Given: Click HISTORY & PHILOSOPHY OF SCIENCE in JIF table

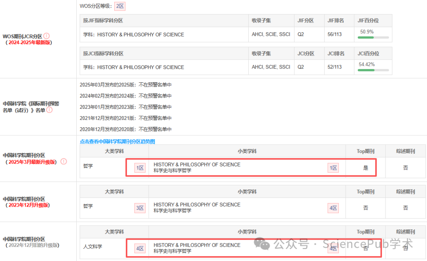Looking at the screenshot, I should click(140, 34).
